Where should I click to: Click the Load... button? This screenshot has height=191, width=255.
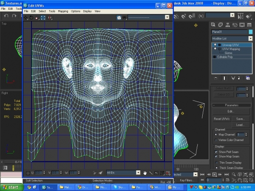241,125
